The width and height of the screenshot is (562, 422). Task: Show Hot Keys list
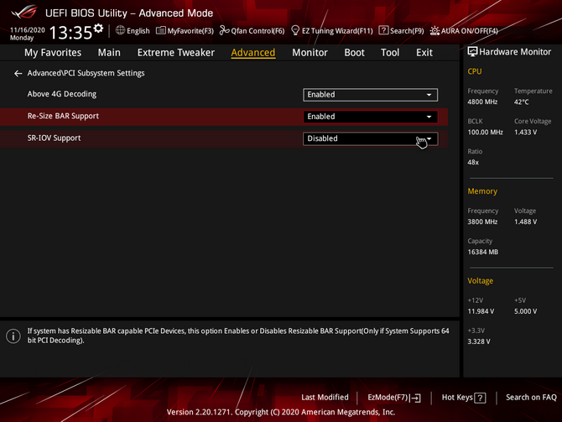(x=457, y=398)
